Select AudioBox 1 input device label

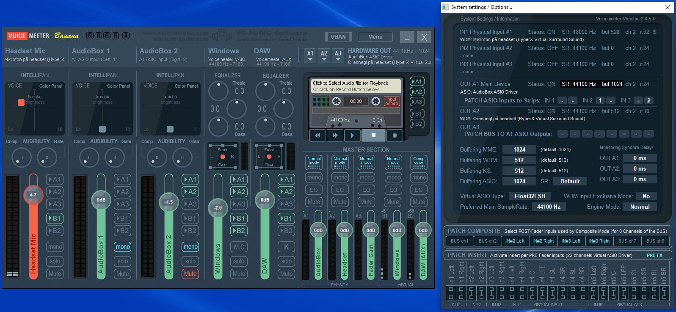click(94, 59)
